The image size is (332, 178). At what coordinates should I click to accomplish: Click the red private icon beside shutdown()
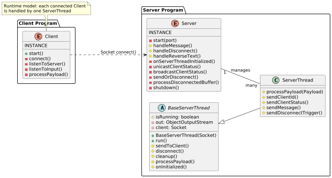150,88
